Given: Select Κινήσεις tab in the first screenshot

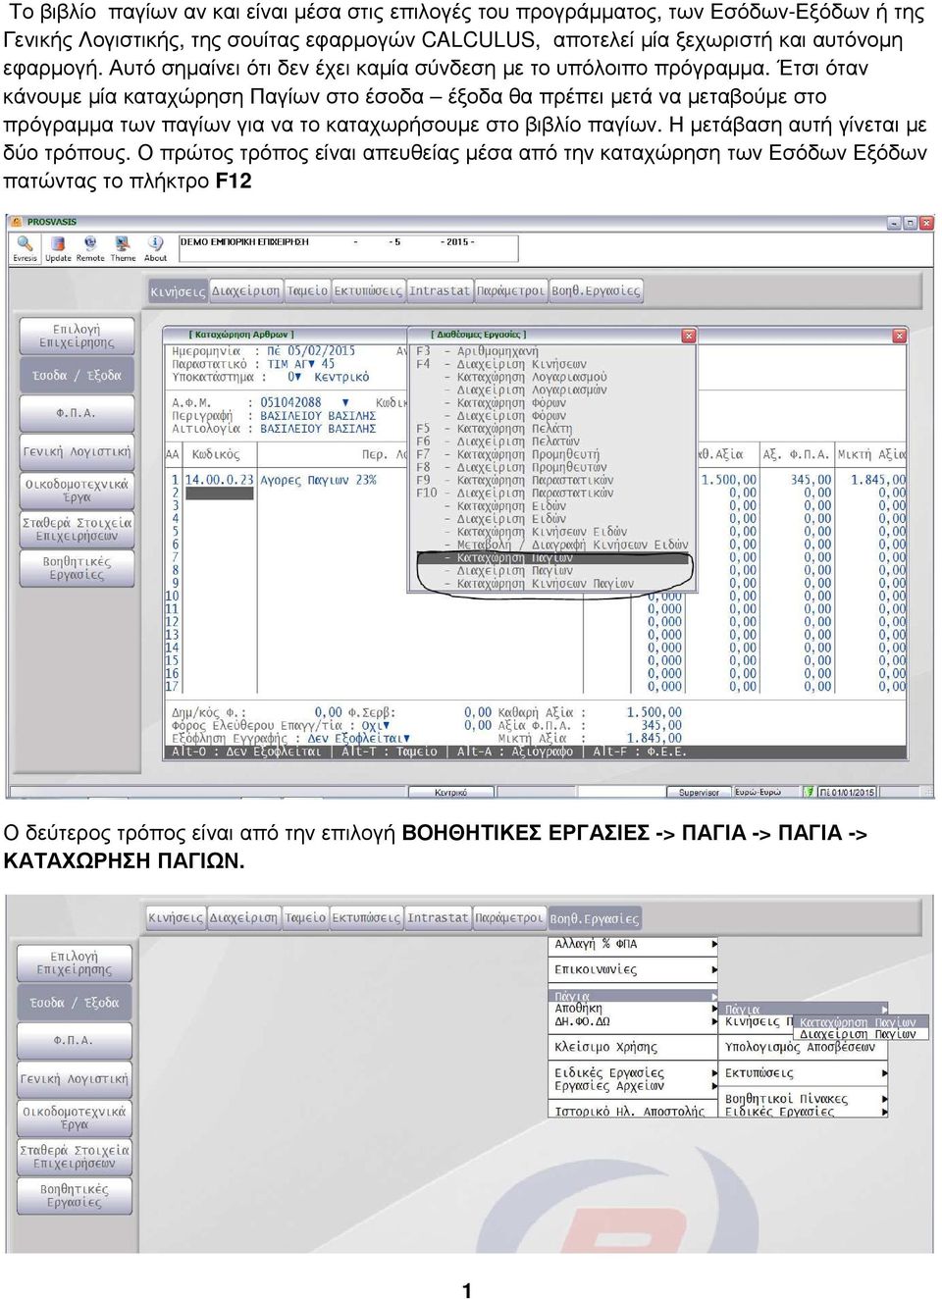Looking at the screenshot, I should point(178,291).
